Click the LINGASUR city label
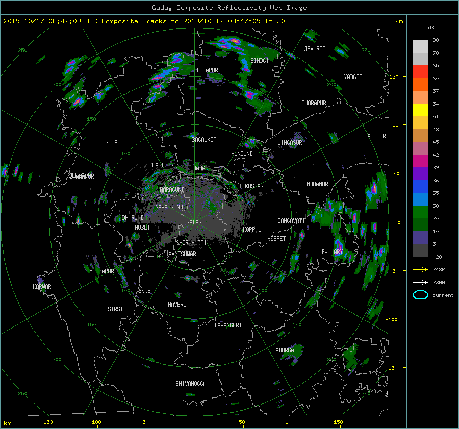This screenshot has height=429, width=459. [290, 143]
